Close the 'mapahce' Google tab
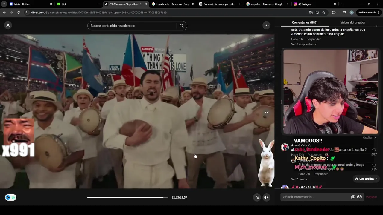This screenshot has height=215, width=383. tap(288, 4)
